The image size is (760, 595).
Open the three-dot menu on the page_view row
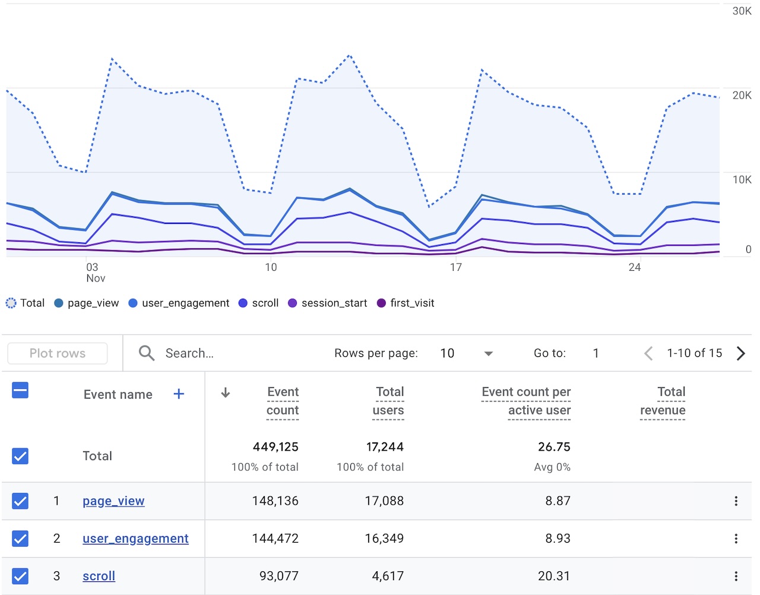pos(736,501)
